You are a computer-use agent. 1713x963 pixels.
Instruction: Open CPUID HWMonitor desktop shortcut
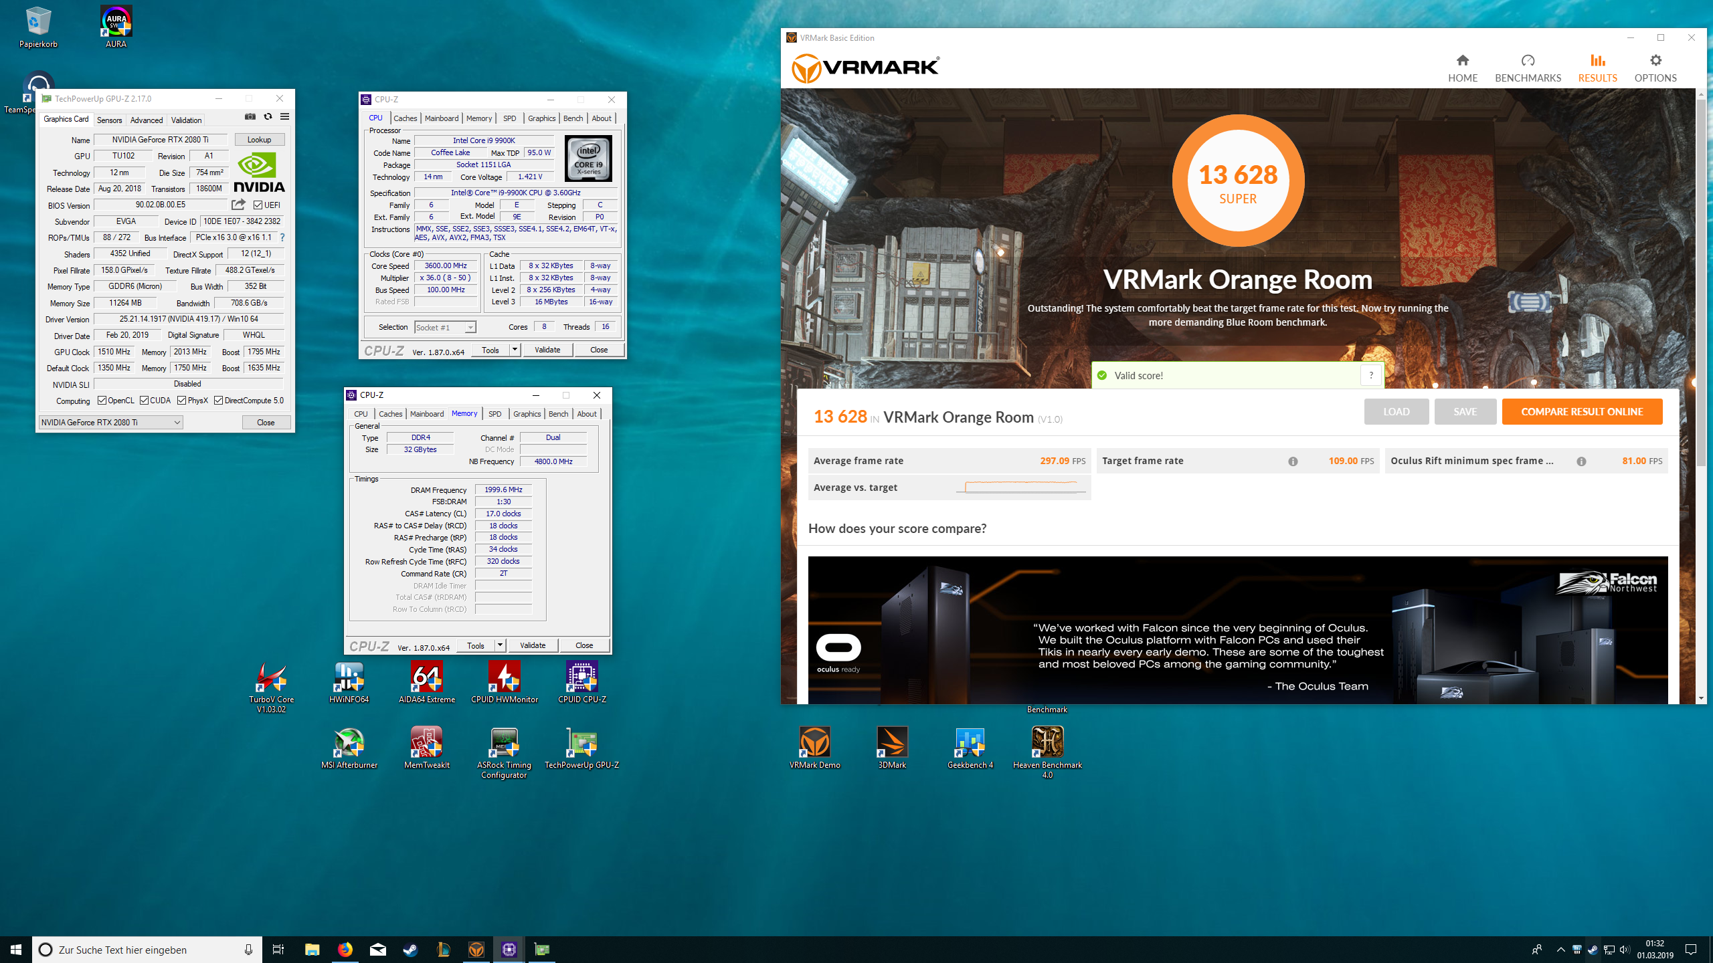coord(505,682)
